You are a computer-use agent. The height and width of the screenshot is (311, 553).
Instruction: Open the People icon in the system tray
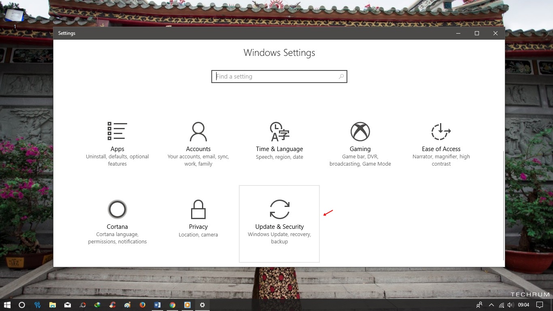pyautogui.click(x=479, y=305)
